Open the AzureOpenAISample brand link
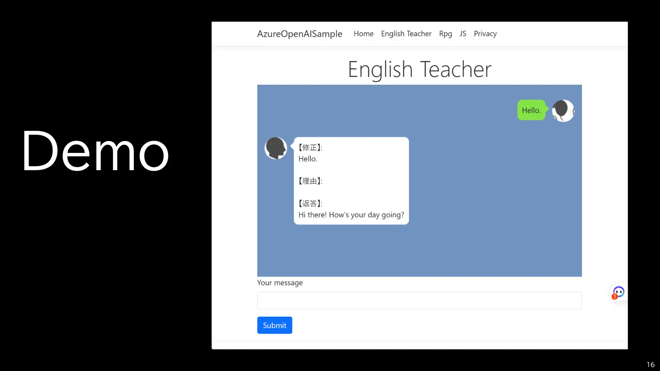This screenshot has width=660, height=371. (299, 34)
